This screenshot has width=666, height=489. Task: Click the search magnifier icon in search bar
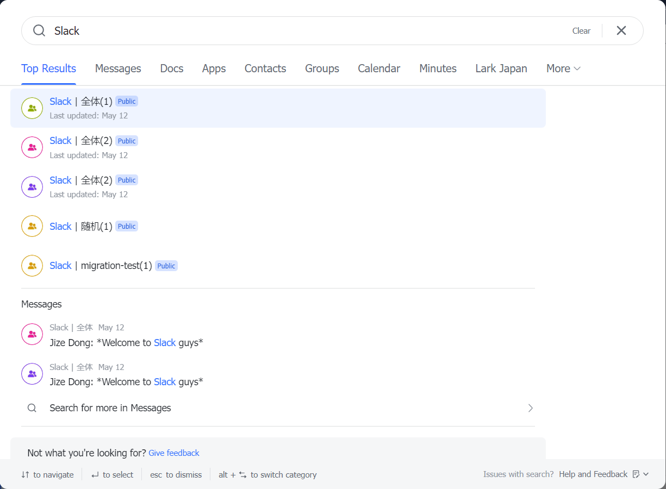click(39, 31)
